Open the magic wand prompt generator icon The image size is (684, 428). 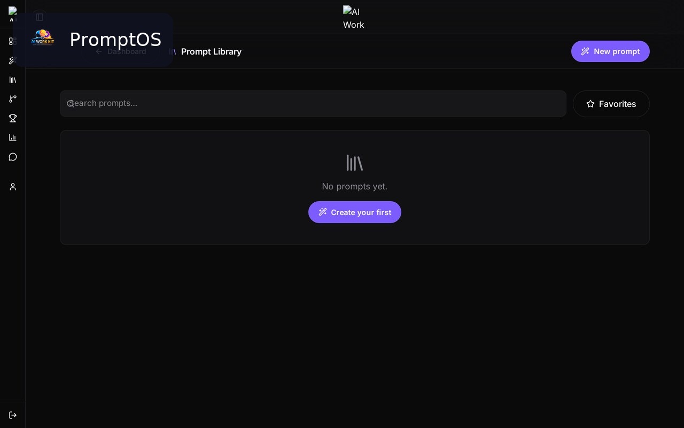tap(12, 60)
